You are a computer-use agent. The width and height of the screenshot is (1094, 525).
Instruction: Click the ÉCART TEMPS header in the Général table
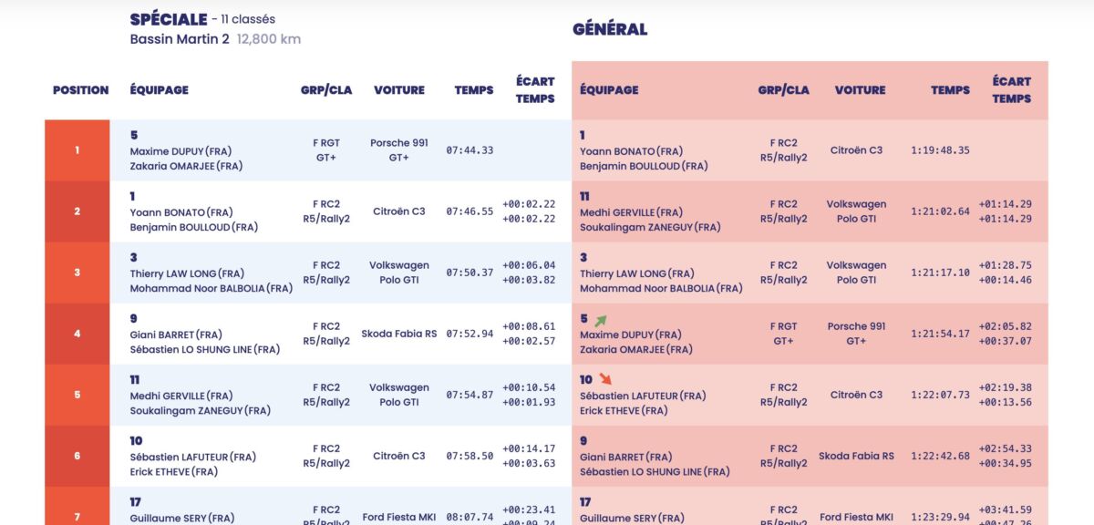pyautogui.click(x=1011, y=90)
